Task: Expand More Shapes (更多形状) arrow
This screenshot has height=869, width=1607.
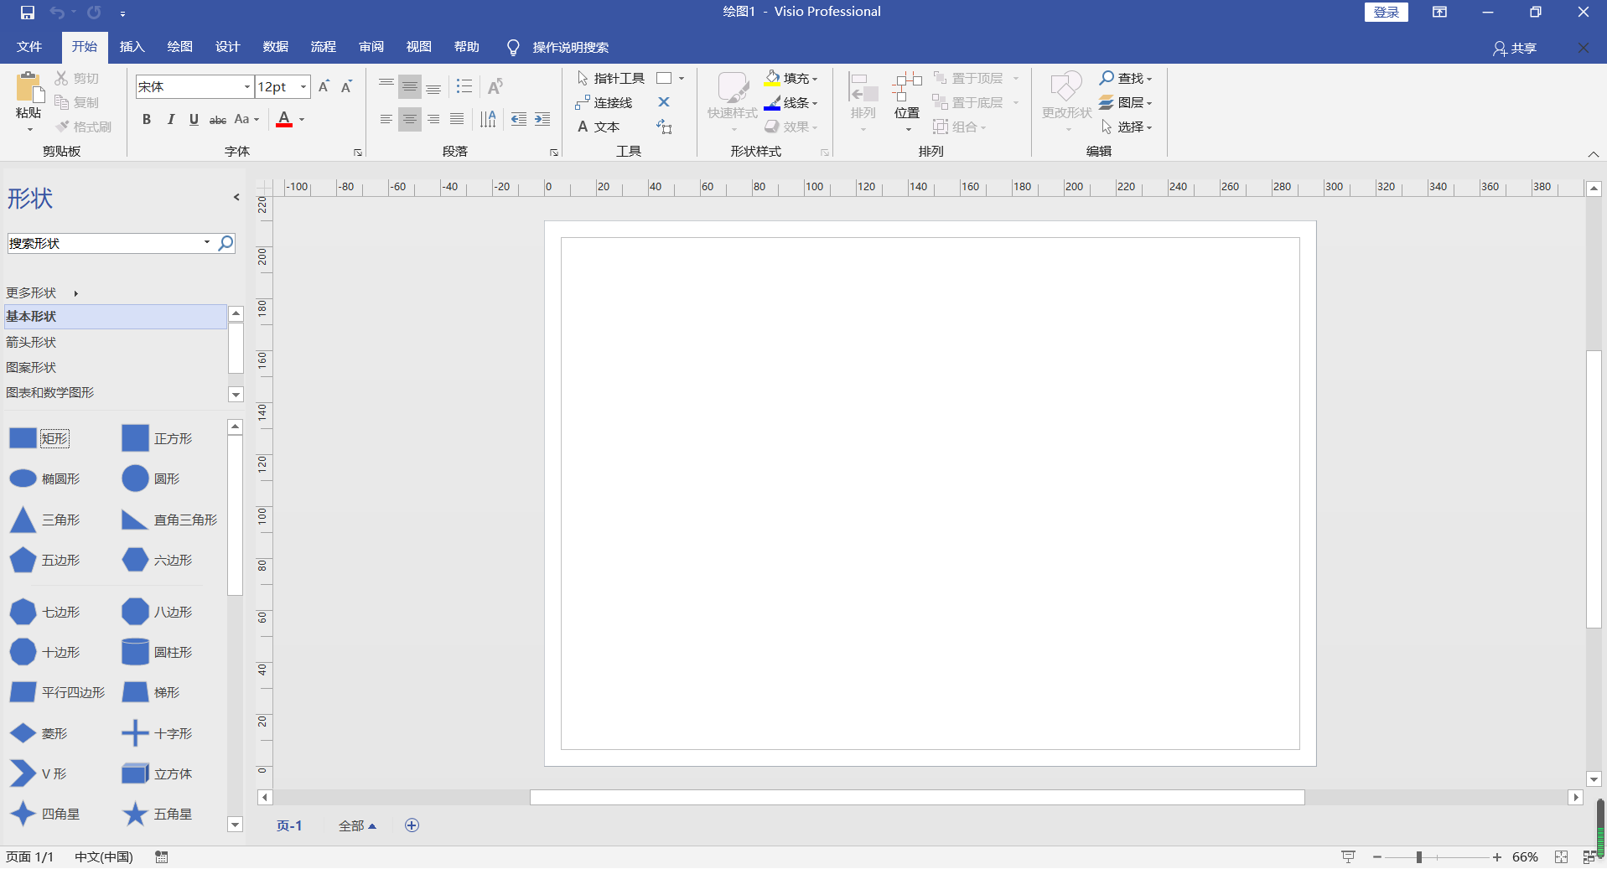Action: 75,293
